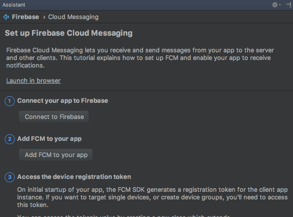Go to the Firebase breadcrumb
Image resolution: width=293 pixels, height=217 pixels.
point(25,17)
